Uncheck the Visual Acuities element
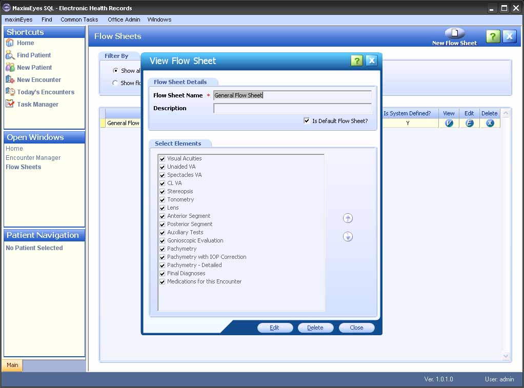 tap(163, 159)
